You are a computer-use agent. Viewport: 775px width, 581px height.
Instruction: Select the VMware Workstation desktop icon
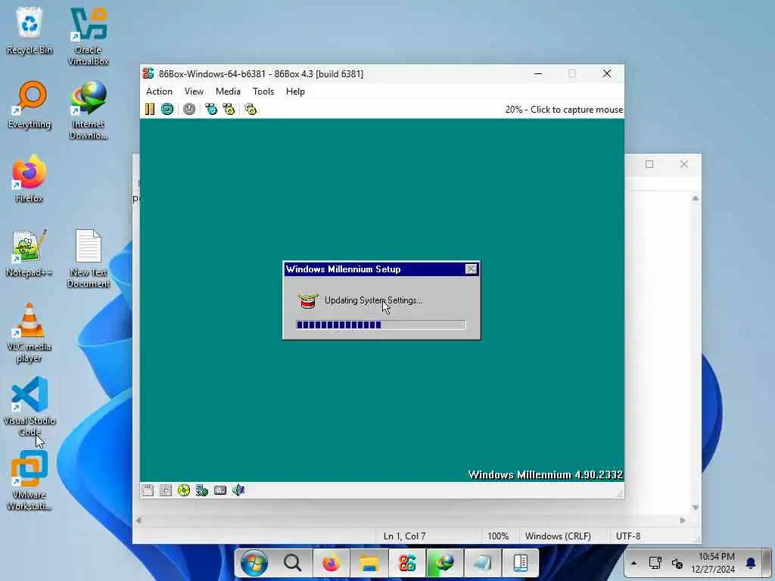tap(30, 480)
